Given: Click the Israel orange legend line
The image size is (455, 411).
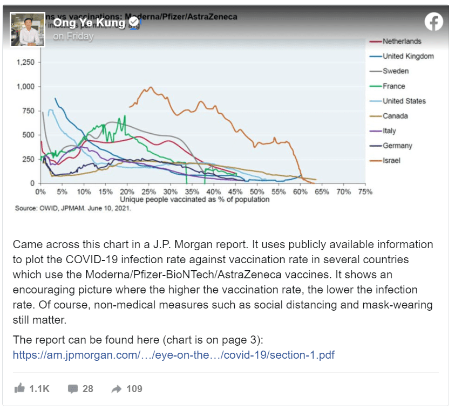Looking at the screenshot, I should (376, 161).
